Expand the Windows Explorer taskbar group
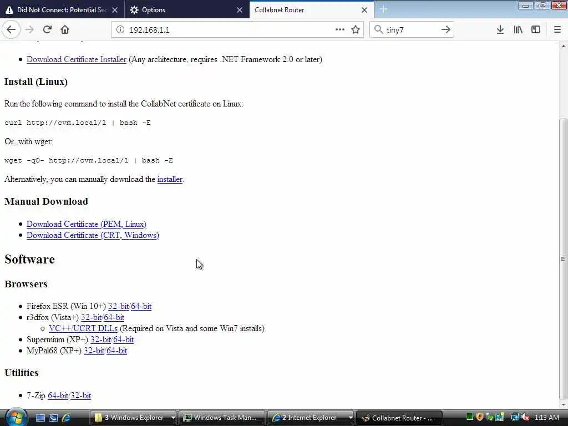Screen dimensions: 568x426 (x=173, y=418)
